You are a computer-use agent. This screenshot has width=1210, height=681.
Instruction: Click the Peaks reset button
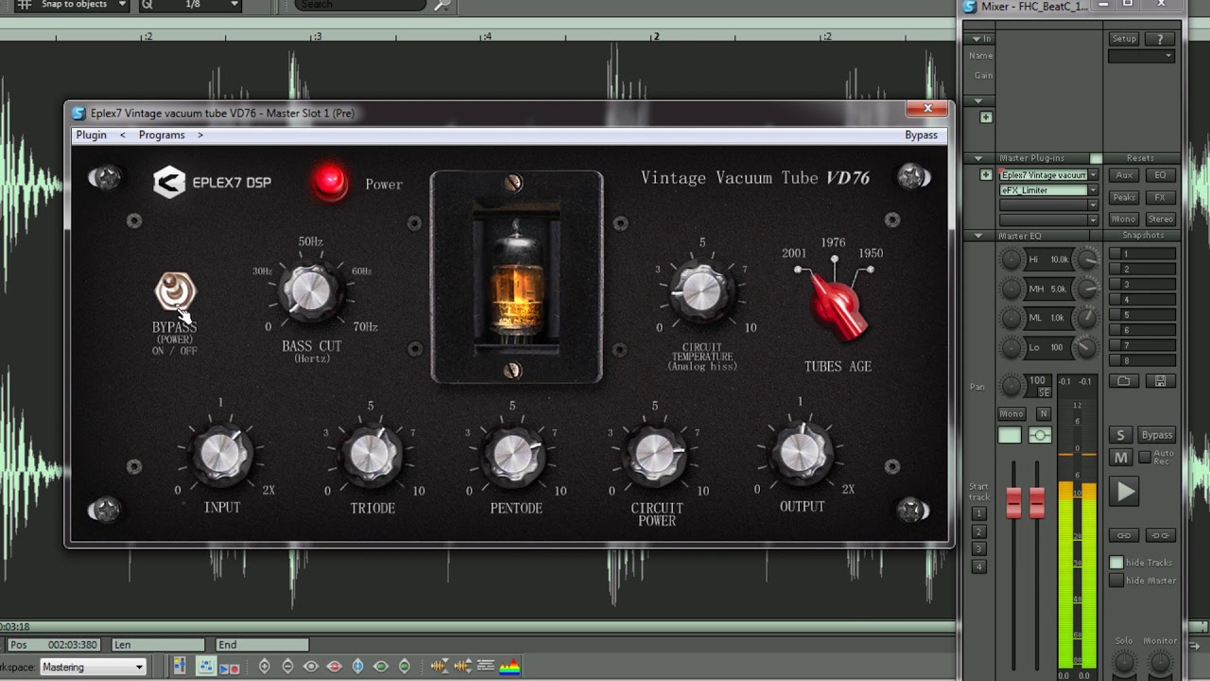(x=1124, y=198)
